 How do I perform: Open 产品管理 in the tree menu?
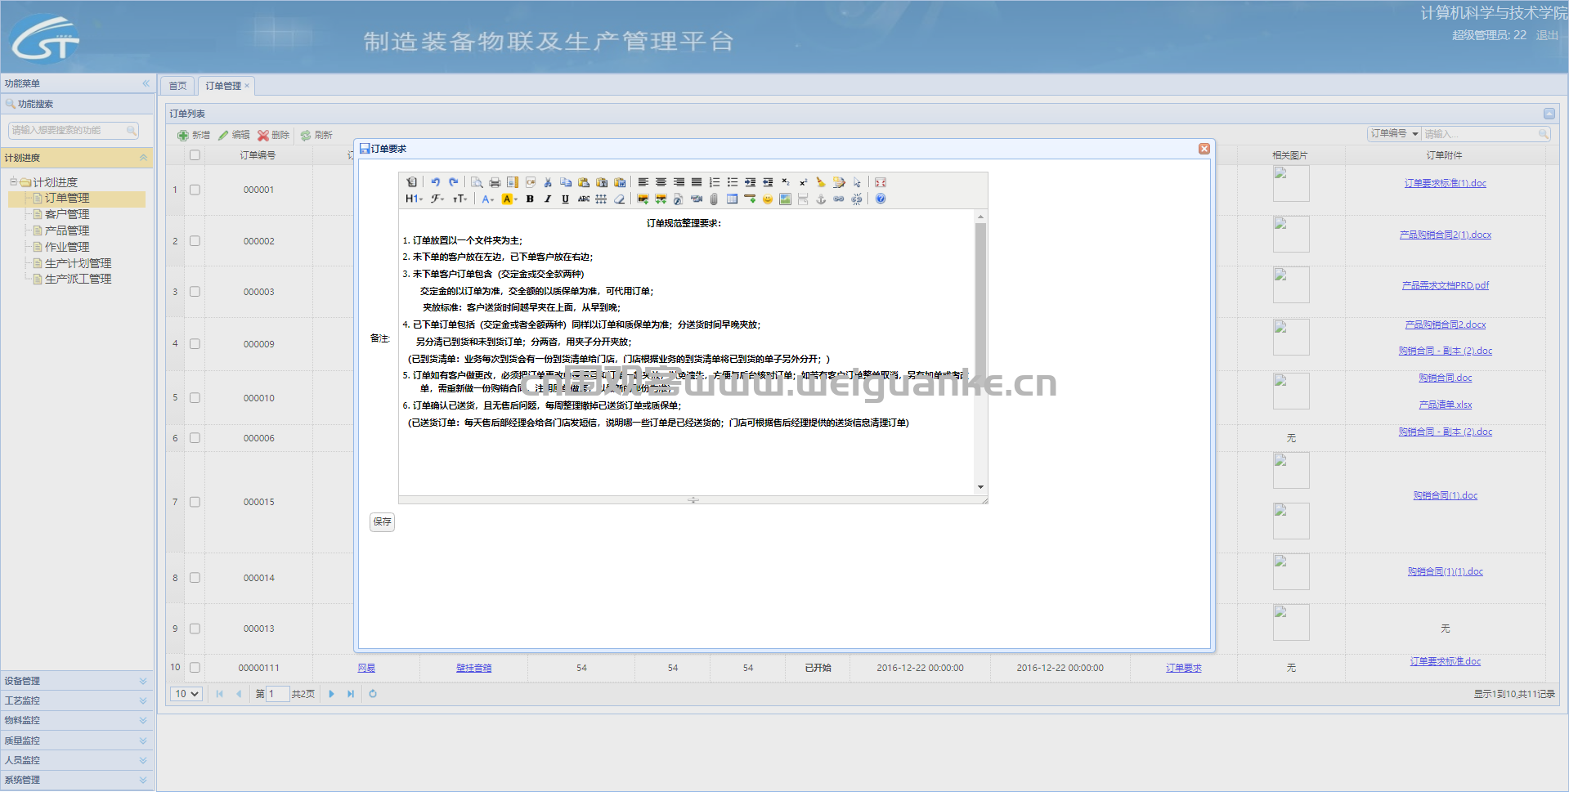point(67,230)
